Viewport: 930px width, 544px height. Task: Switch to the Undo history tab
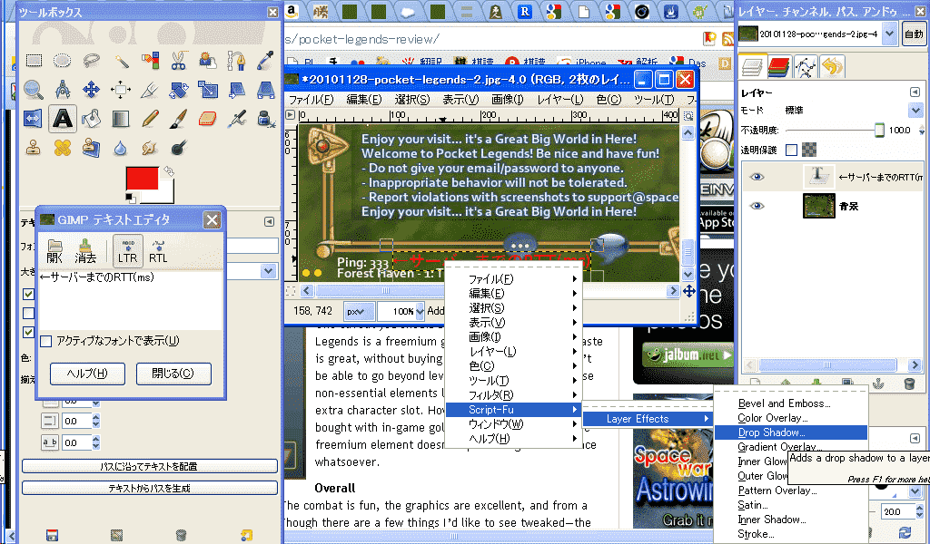(x=832, y=66)
